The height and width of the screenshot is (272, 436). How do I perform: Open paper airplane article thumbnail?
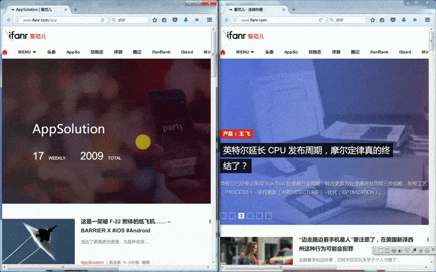pyautogui.click(x=38, y=241)
